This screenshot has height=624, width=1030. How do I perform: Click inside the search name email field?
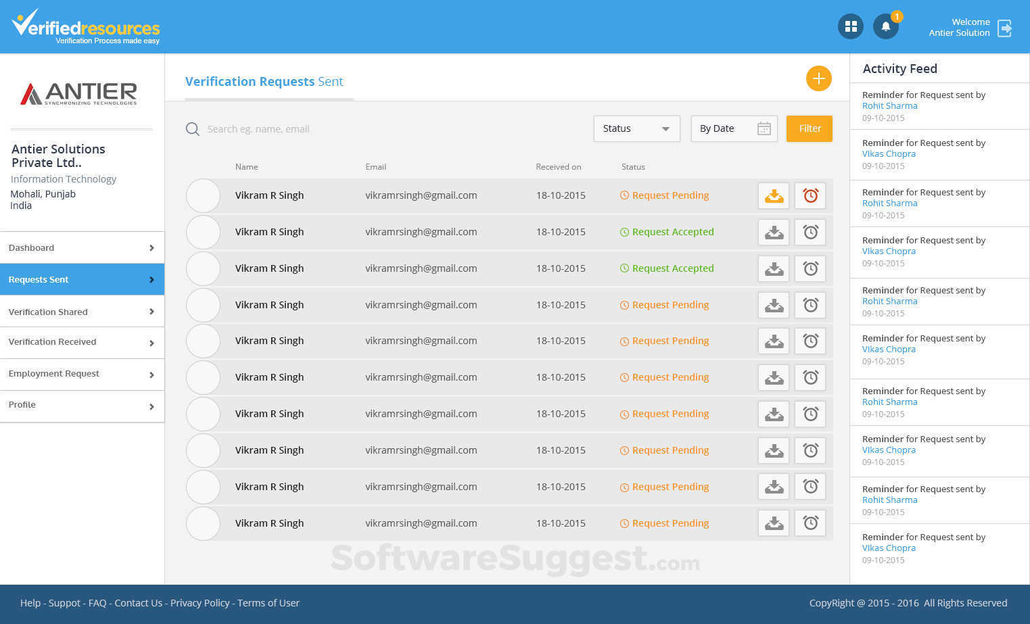(x=271, y=128)
